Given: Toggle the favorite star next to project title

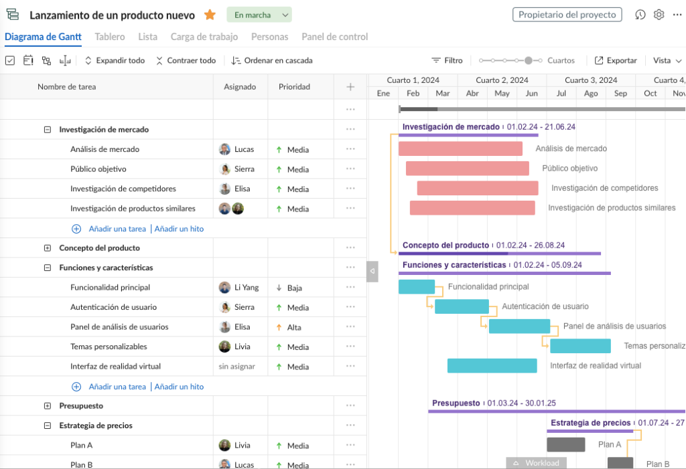Looking at the screenshot, I should [x=210, y=15].
